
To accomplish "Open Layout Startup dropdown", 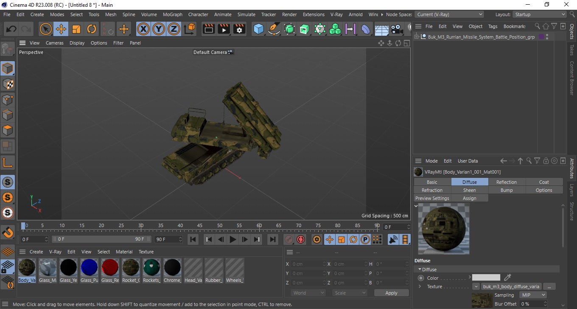I will pyautogui.click(x=539, y=14).
